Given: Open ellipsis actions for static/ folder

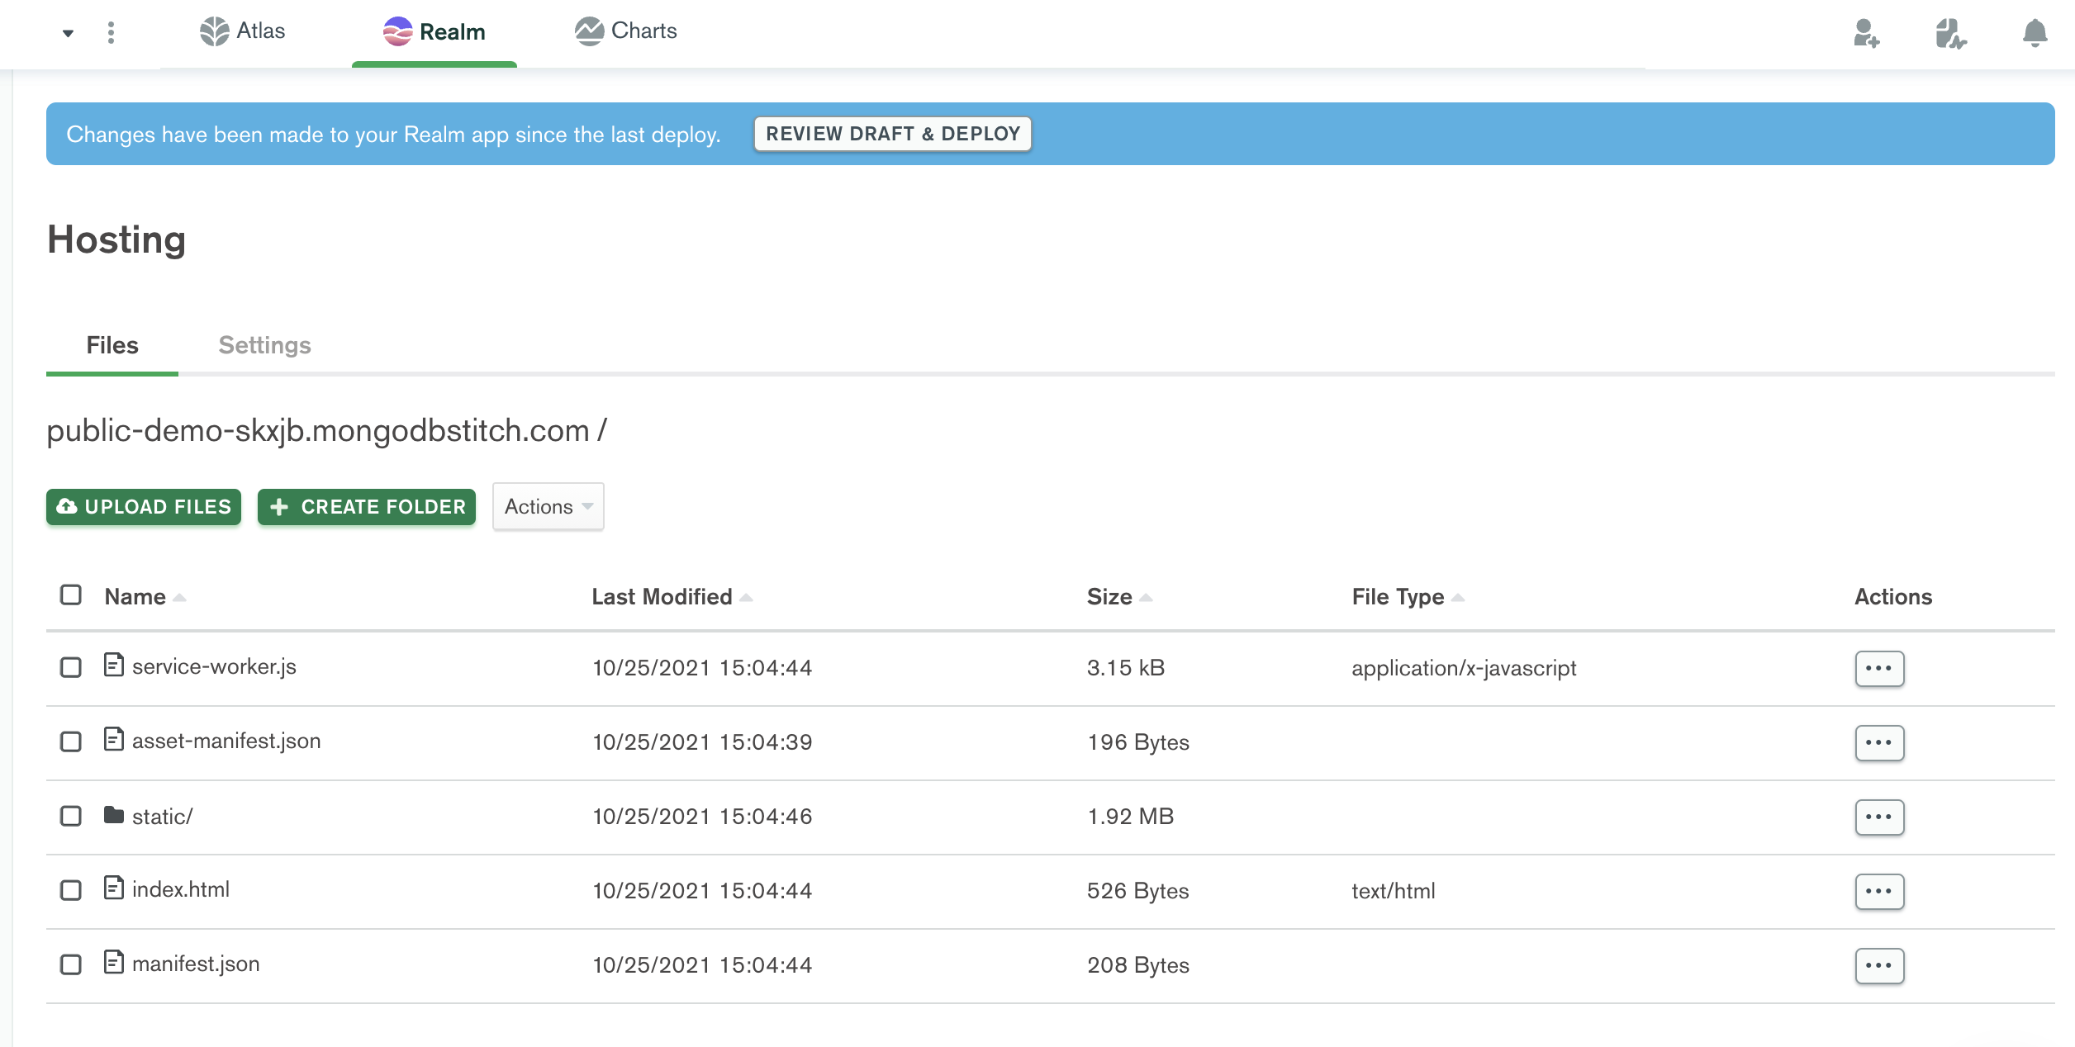Looking at the screenshot, I should (1879, 817).
